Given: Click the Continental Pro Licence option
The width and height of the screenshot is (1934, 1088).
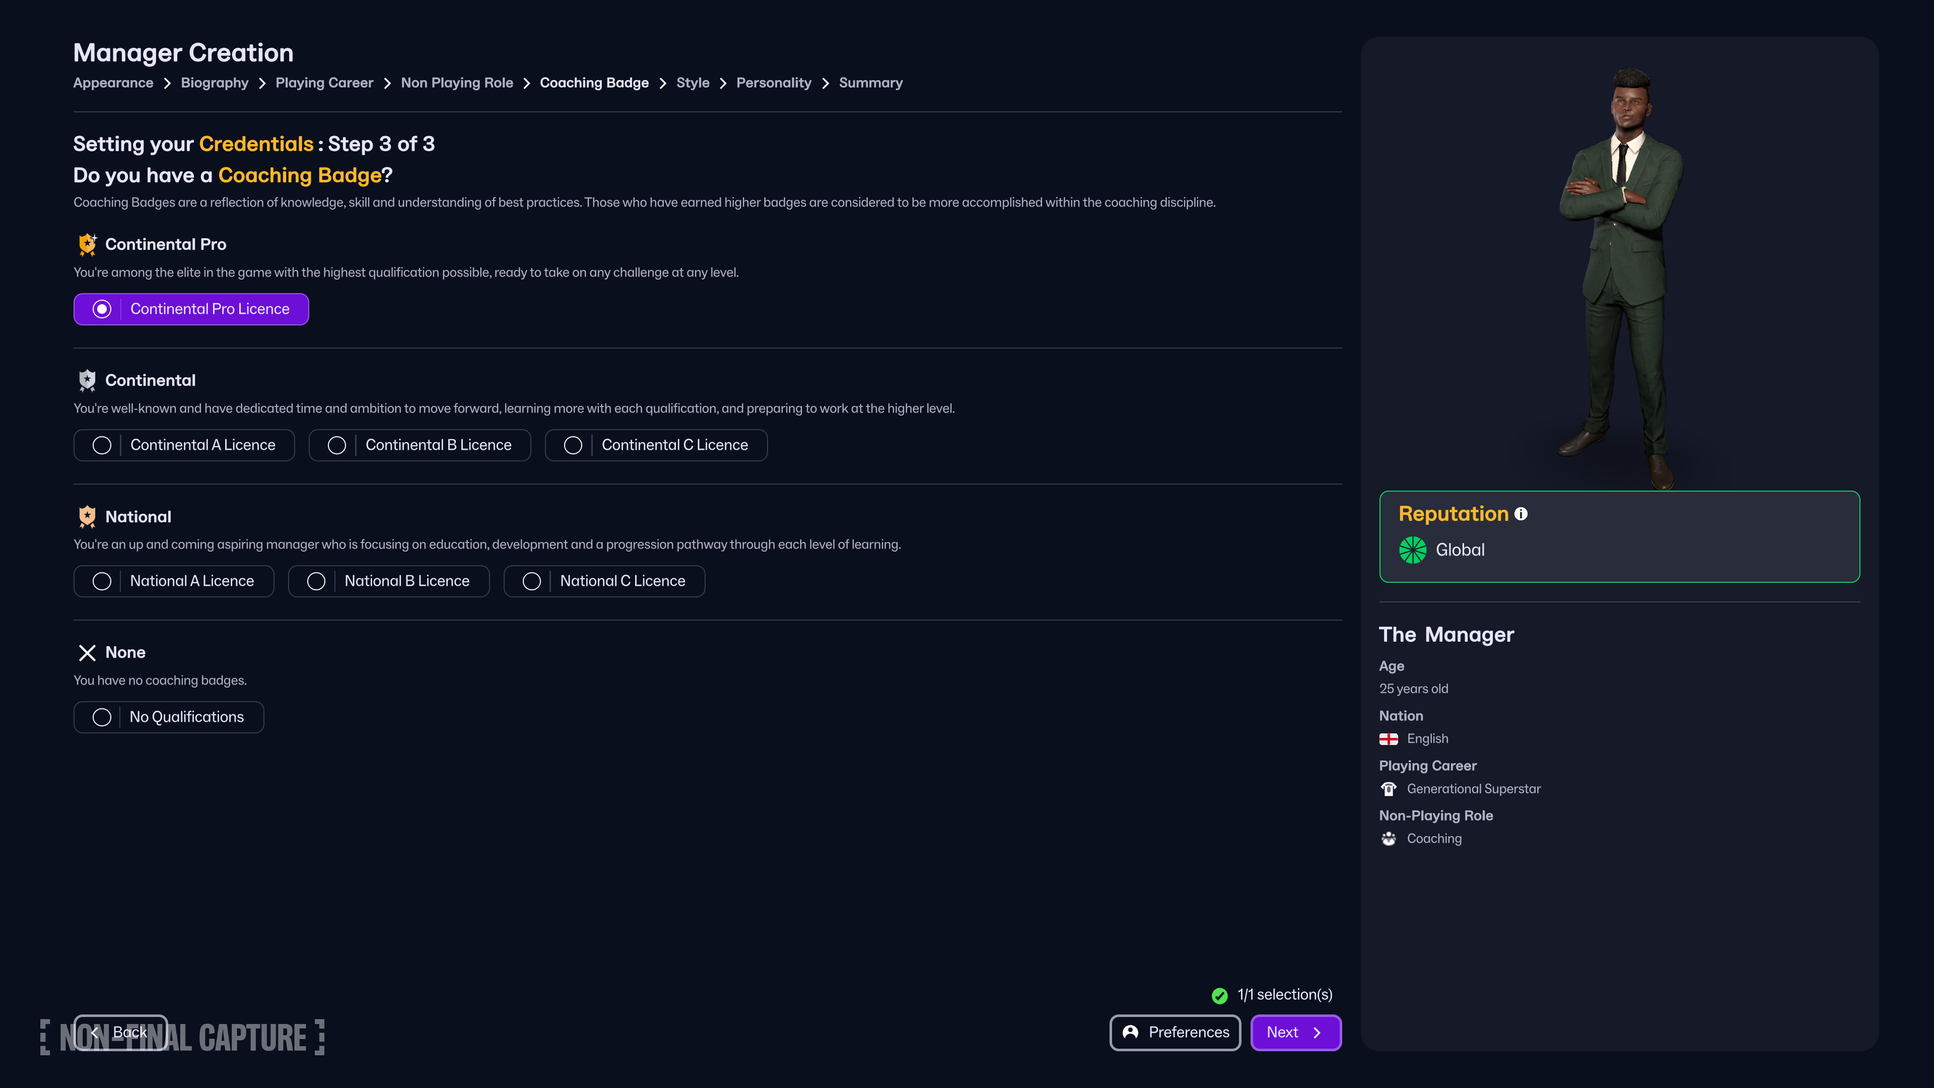Looking at the screenshot, I should tap(191, 309).
